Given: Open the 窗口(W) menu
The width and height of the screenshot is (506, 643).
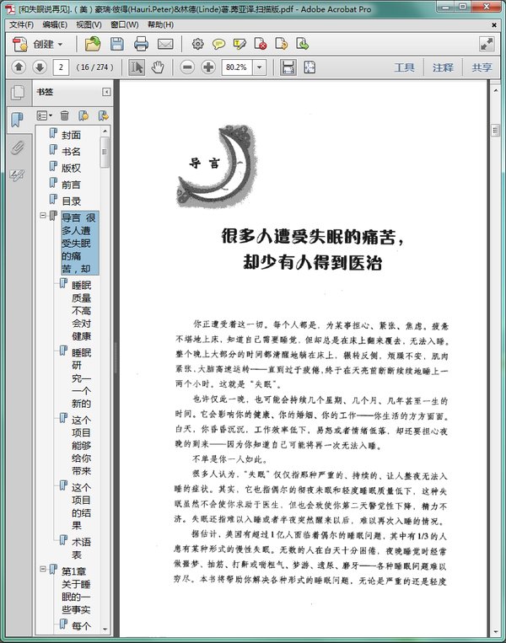Looking at the screenshot, I should 125,24.
